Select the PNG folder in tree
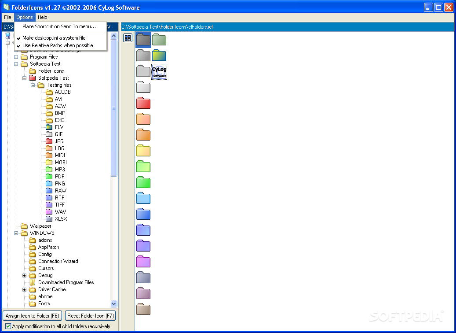The height and width of the screenshot is (333, 456). [x=60, y=184]
